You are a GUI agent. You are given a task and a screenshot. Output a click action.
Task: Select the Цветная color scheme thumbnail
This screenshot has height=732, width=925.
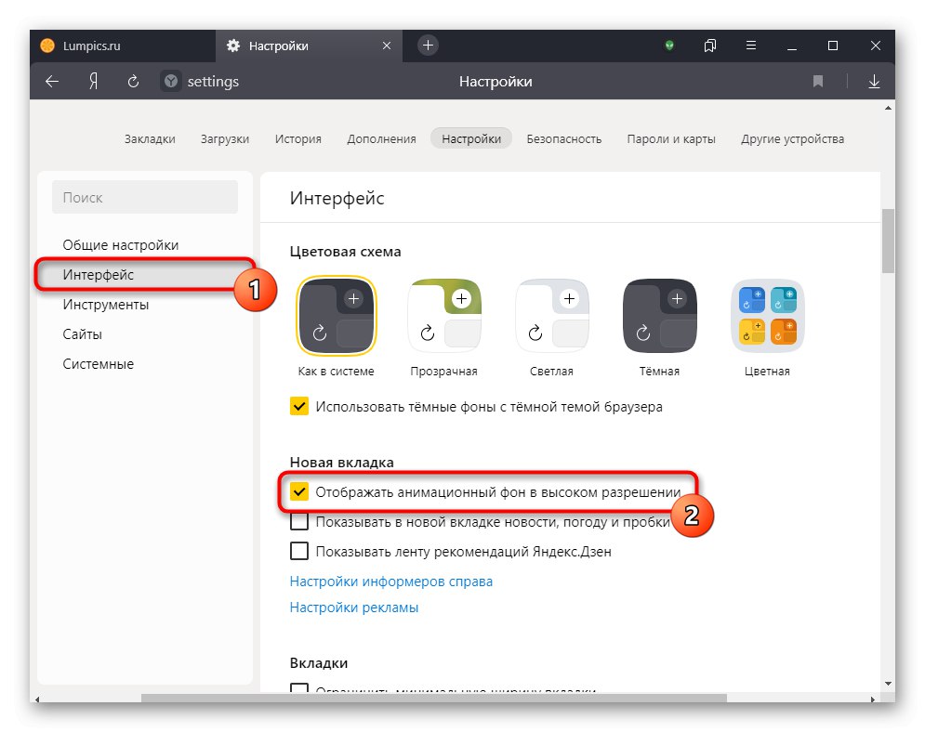766,316
